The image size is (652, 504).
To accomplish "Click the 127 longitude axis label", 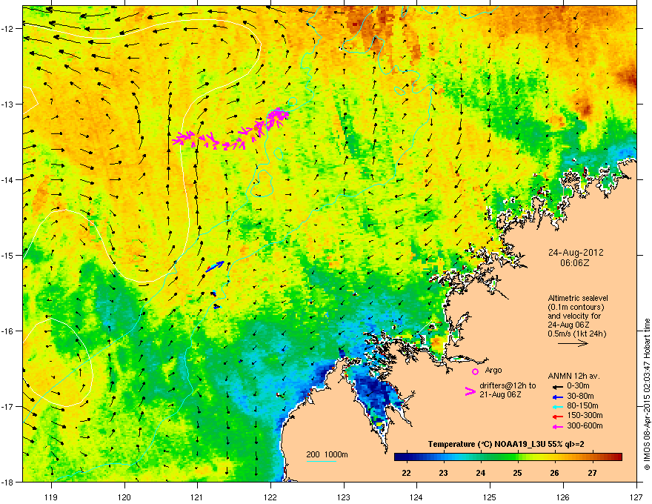I will pos(636,497).
